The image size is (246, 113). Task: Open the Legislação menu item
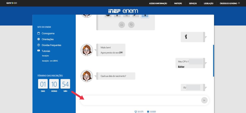(208, 3)
